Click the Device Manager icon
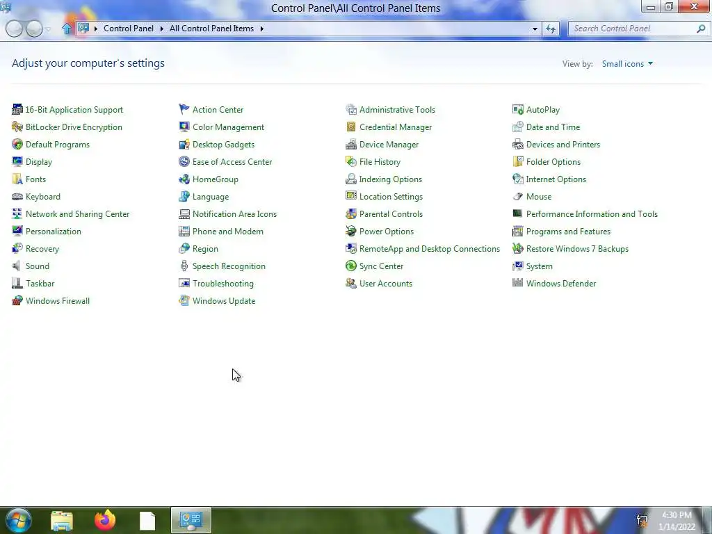Viewport: 712px width, 534px height. click(351, 145)
